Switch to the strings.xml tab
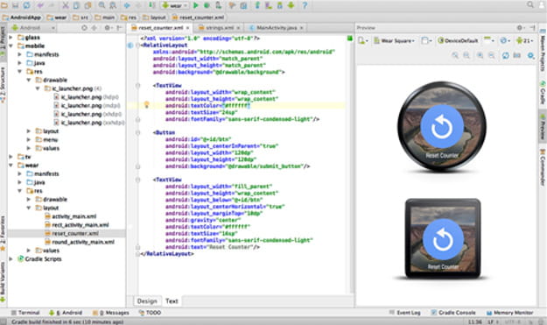 pyautogui.click(x=219, y=27)
